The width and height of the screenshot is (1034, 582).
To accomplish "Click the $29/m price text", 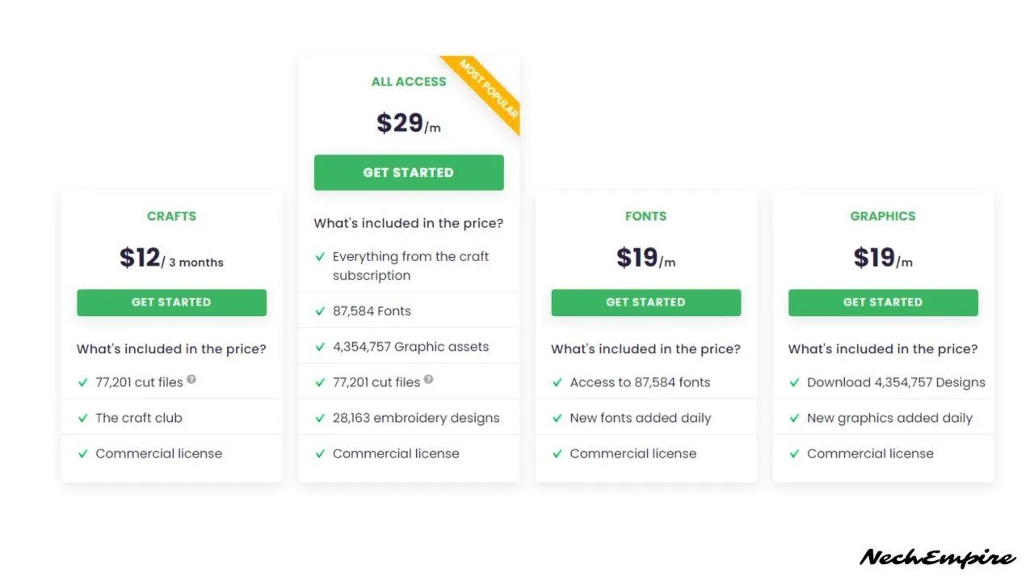I will [x=409, y=123].
